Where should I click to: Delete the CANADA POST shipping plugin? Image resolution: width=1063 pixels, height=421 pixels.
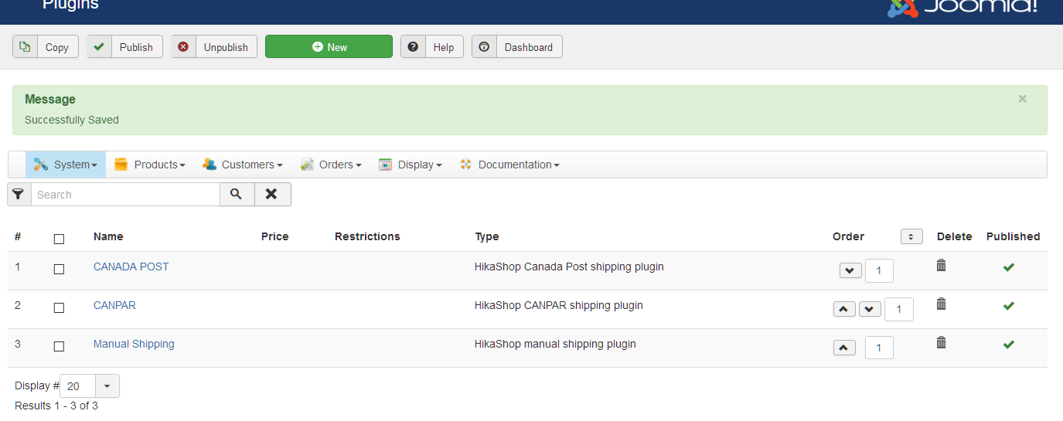coord(941,266)
